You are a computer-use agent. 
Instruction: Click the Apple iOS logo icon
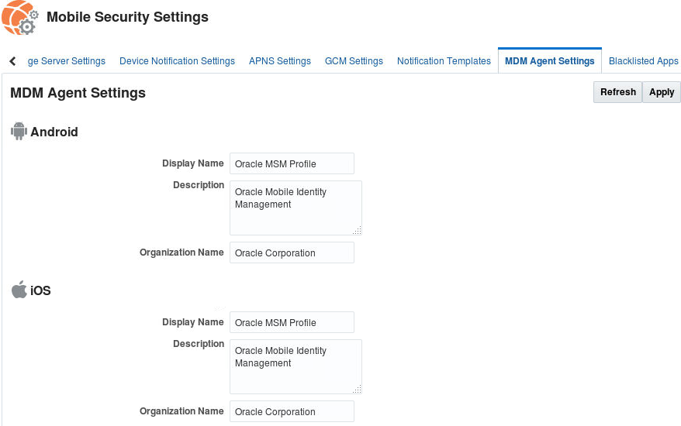pyautogui.click(x=19, y=290)
